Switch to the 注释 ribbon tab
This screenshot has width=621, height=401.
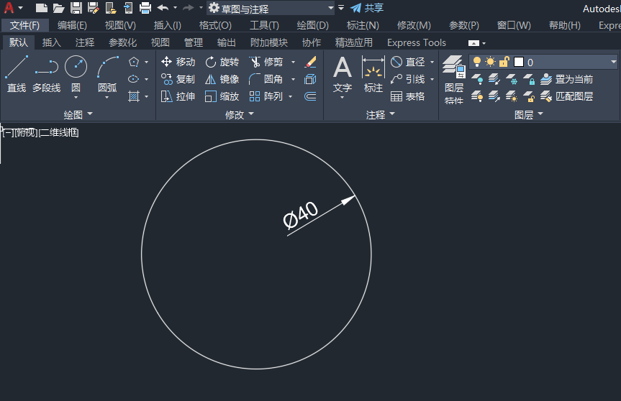(85, 42)
